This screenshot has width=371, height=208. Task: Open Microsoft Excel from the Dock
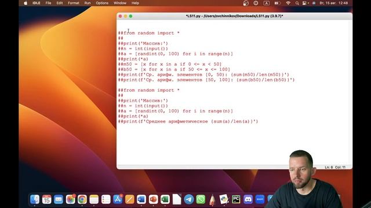pos(165,199)
